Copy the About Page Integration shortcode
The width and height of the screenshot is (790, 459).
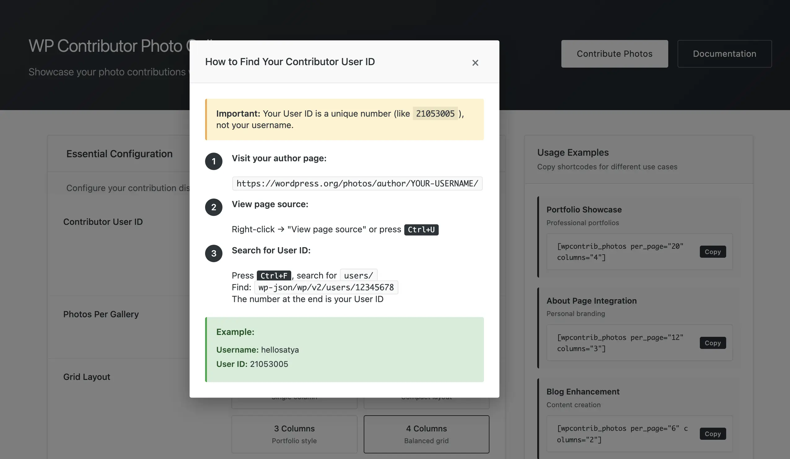pyautogui.click(x=712, y=343)
